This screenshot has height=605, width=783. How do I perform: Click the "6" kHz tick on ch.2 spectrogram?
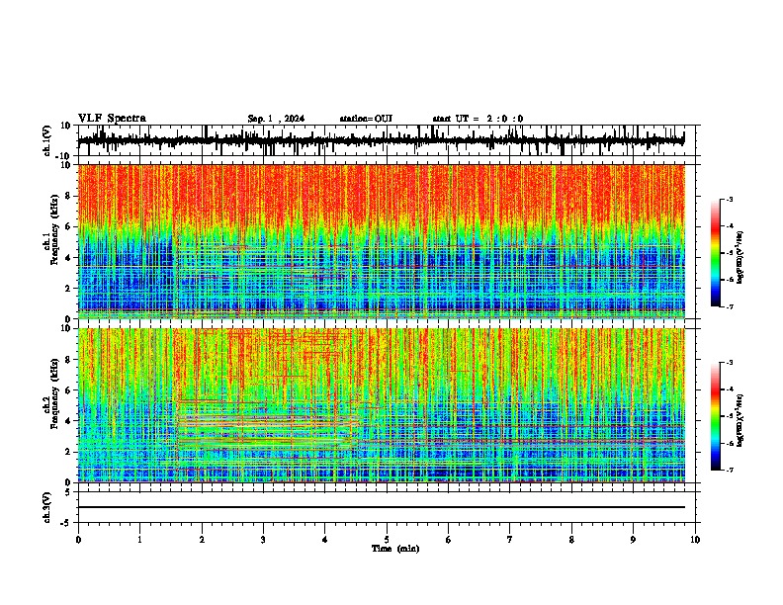[x=69, y=390]
